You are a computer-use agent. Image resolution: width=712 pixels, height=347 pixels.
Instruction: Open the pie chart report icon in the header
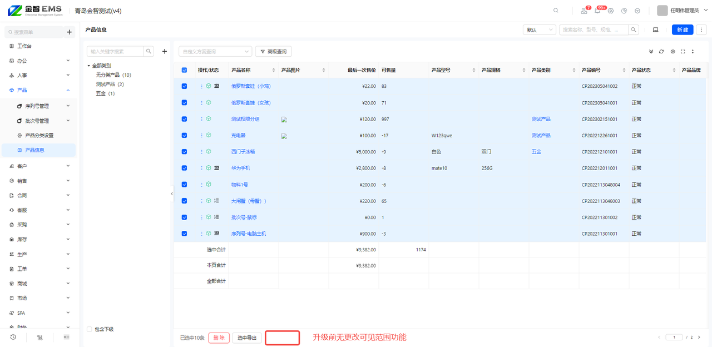[x=624, y=11]
